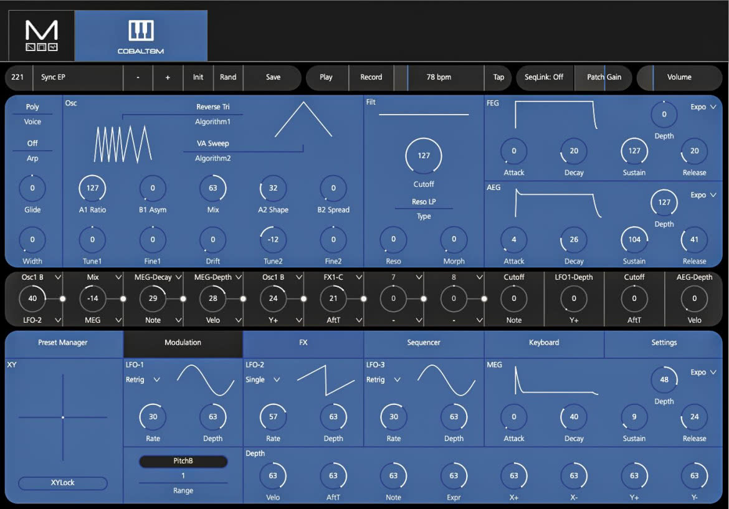Click the MEG envelope shape graph
The image size is (729, 509).
(x=556, y=380)
